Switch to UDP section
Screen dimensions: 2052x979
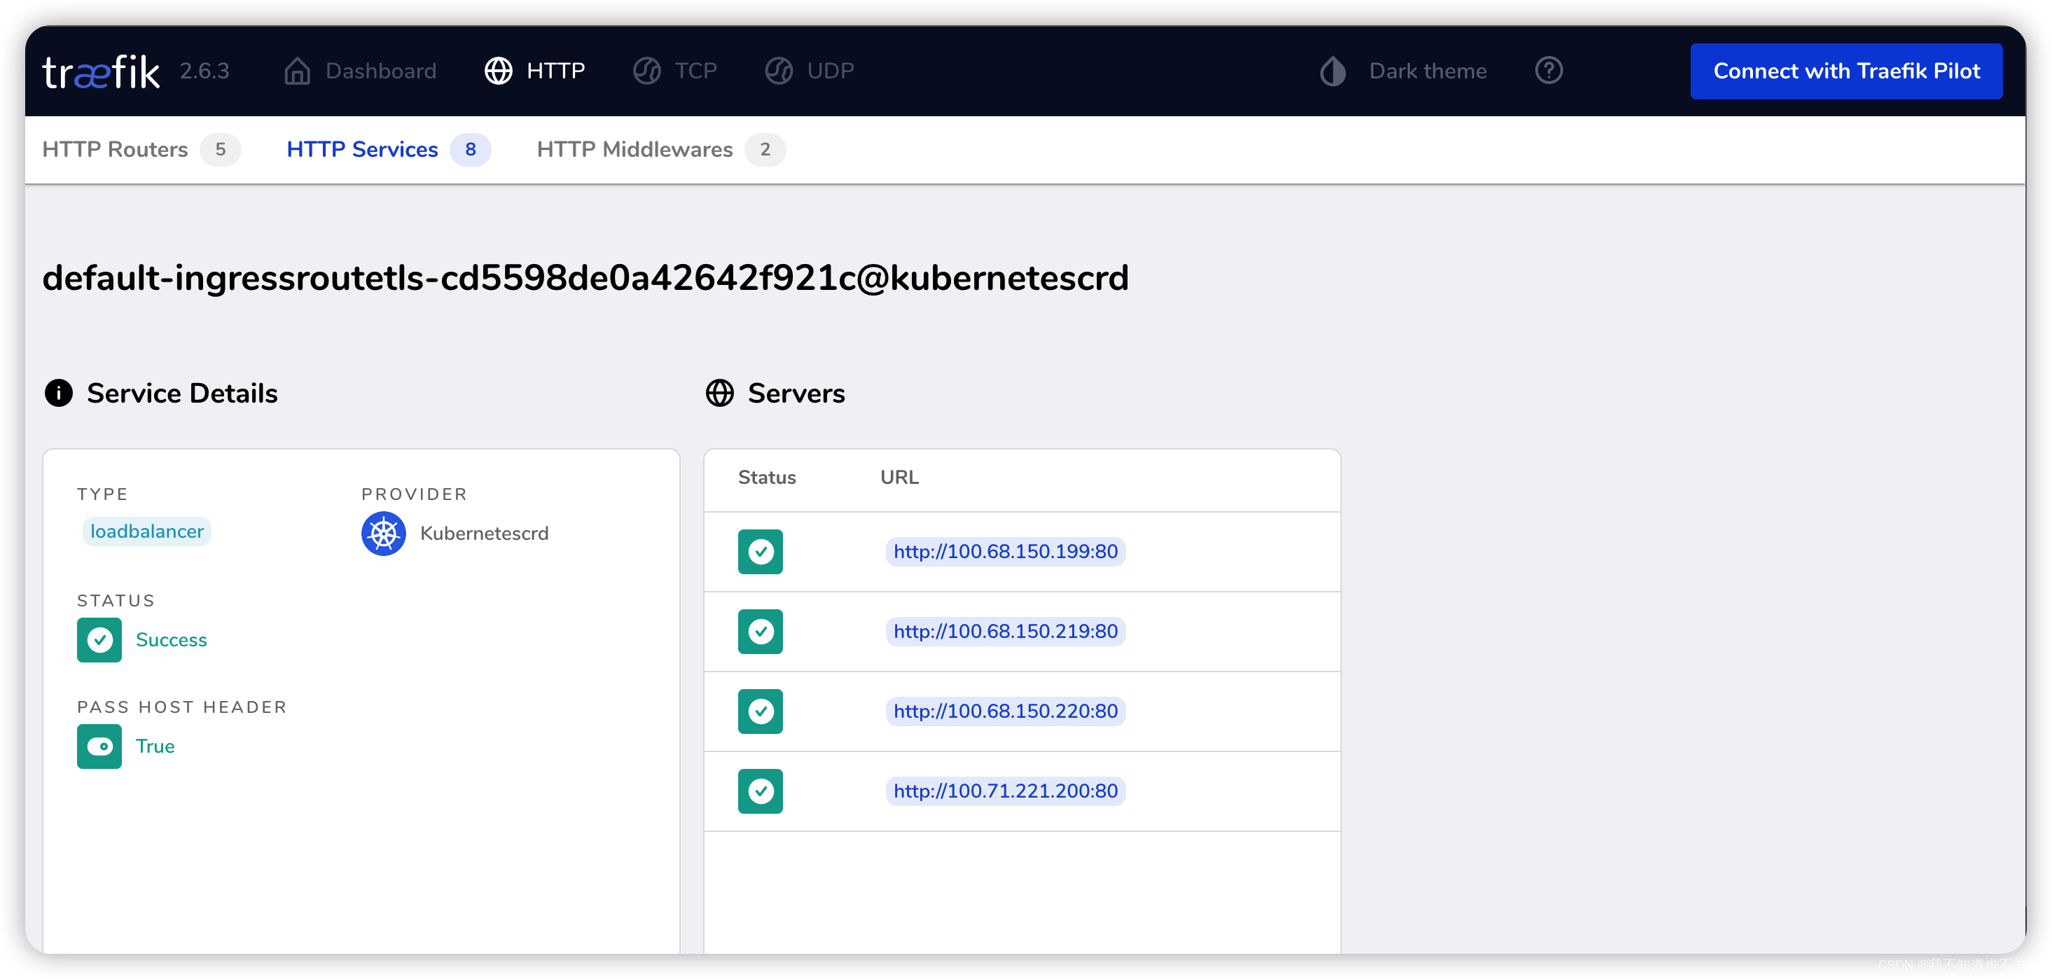(810, 71)
